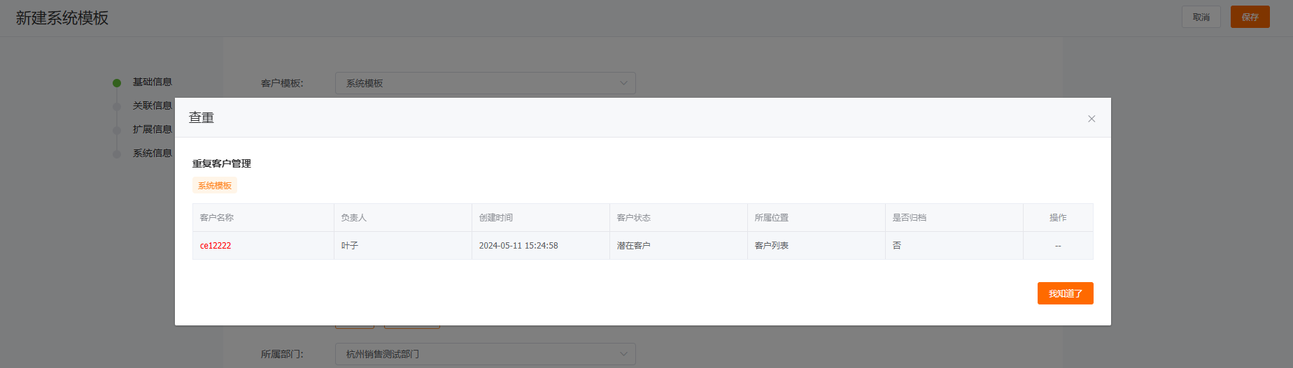This screenshot has height=368, width=1293.
Task: Click the 重复客户管理 heading
Action: coord(222,163)
